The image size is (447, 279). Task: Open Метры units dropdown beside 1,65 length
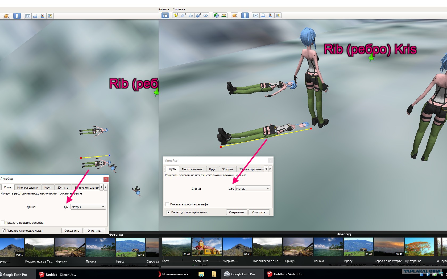(x=88, y=207)
